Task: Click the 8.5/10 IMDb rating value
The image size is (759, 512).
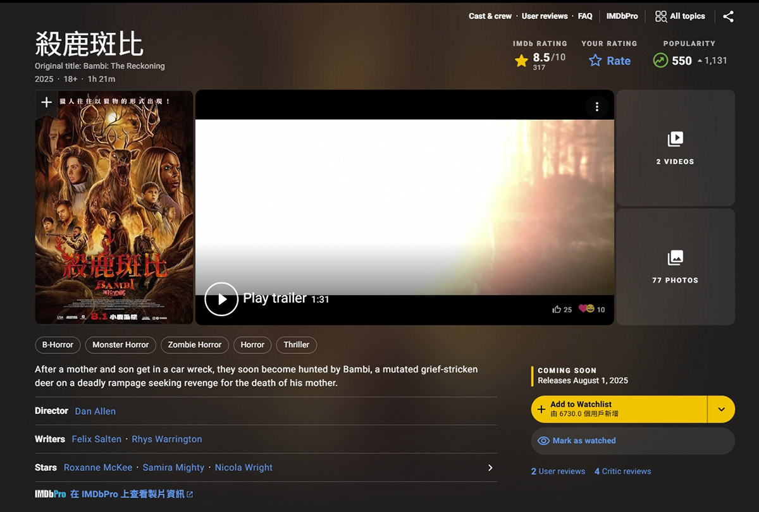Action: (549, 58)
